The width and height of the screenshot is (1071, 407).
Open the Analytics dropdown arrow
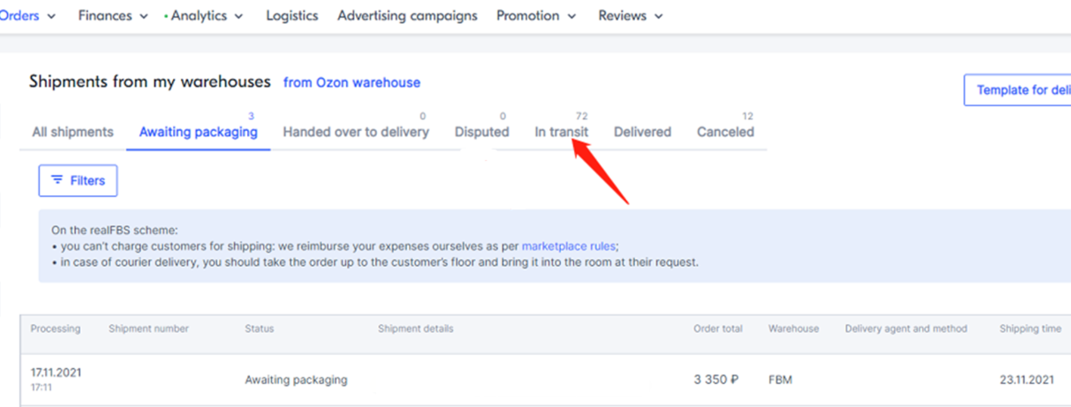(x=239, y=17)
